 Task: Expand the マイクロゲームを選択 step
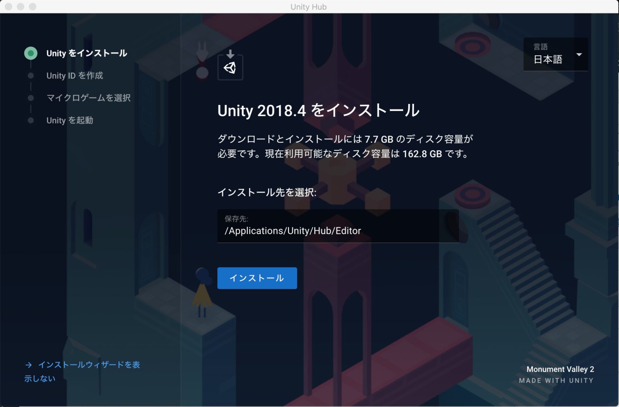89,98
